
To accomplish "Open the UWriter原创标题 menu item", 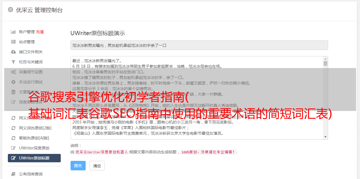I will tap(34, 158).
